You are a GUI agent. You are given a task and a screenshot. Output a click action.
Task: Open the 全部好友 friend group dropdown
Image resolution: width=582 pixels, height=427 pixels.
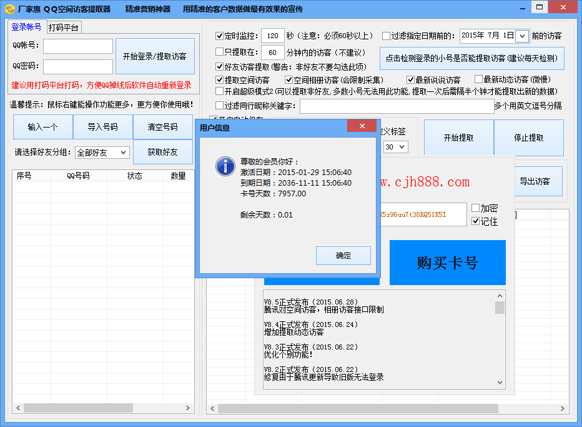coord(102,152)
